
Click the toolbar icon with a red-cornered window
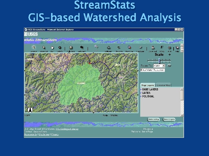129,47
